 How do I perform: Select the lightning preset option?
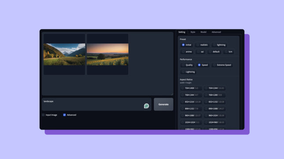tap(219, 45)
